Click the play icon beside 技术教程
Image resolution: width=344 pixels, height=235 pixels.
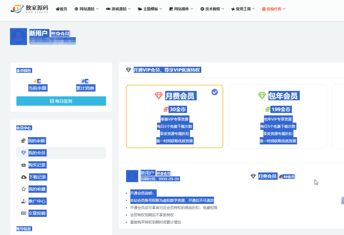click(x=202, y=9)
